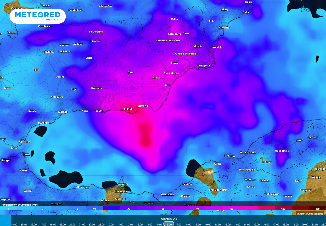
Task: Select the 6:00 highlighted time marker
Action: (x=169, y=224)
